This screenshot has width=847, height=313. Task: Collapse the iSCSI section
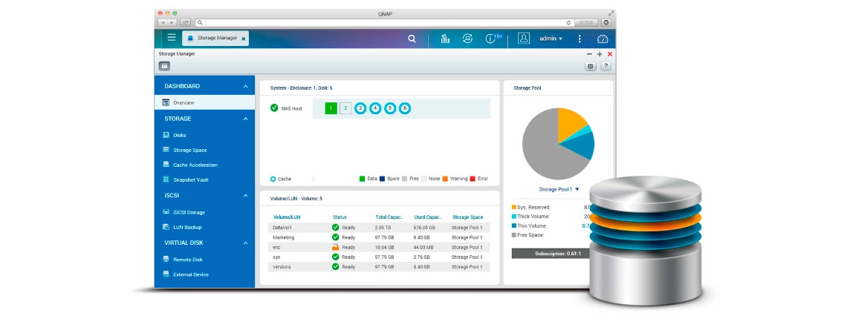tap(245, 195)
